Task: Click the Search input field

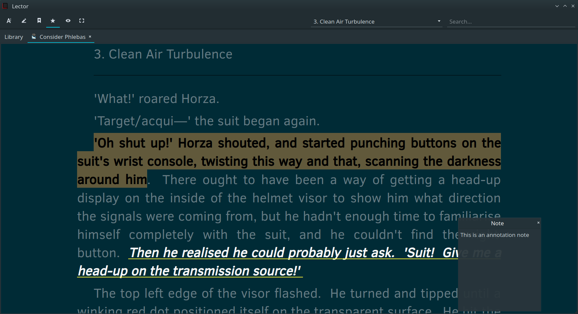Action: (510, 22)
